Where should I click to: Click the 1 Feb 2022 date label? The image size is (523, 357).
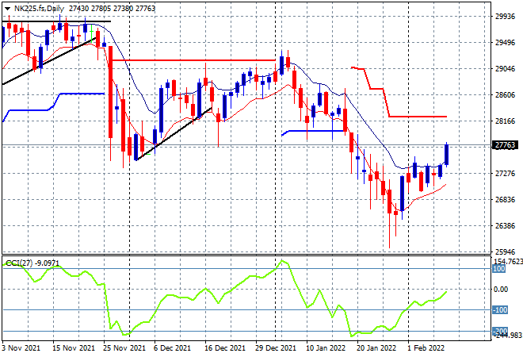pos(426,348)
